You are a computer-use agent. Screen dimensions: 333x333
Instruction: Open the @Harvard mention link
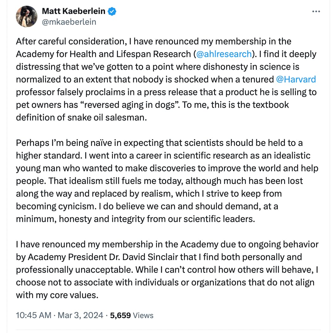296,79
